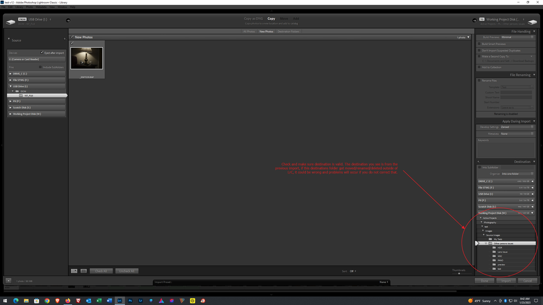The image size is (543, 305).
Task: Collapse the File Handling panel
Action: click(x=534, y=31)
